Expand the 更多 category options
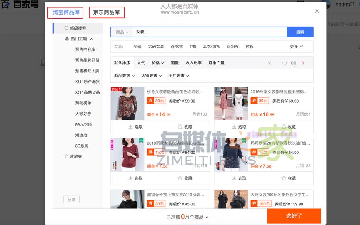Screen dimensions: 360x225 pyautogui.click(x=296, y=47)
